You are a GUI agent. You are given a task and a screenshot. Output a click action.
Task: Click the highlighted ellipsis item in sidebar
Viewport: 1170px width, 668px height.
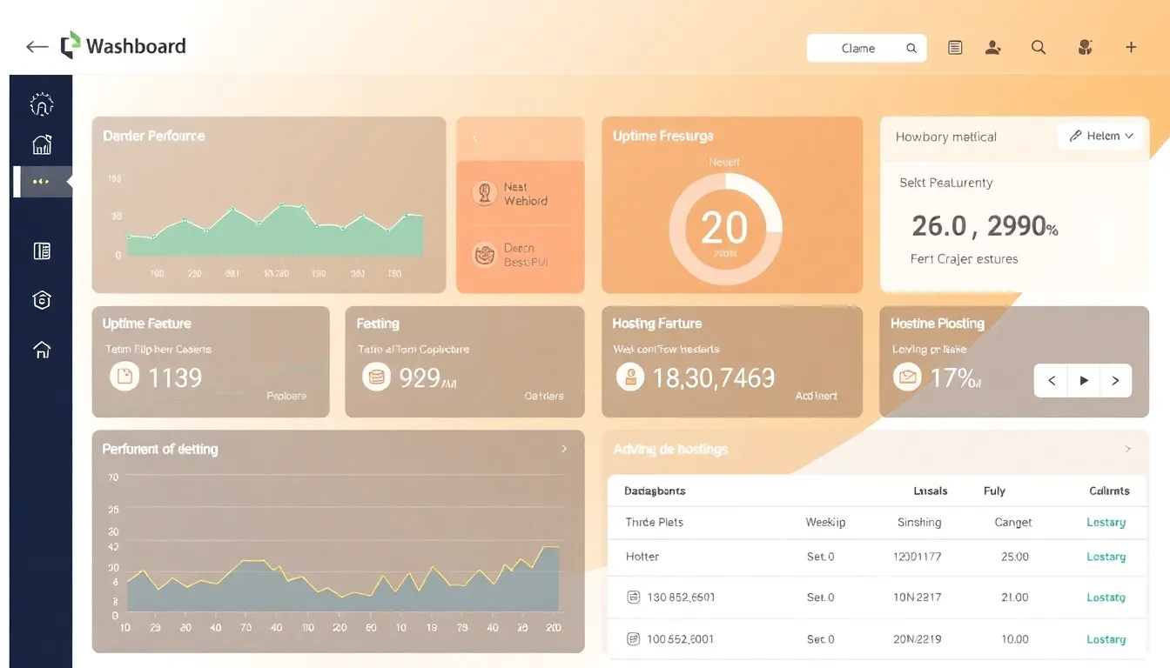[41, 182]
